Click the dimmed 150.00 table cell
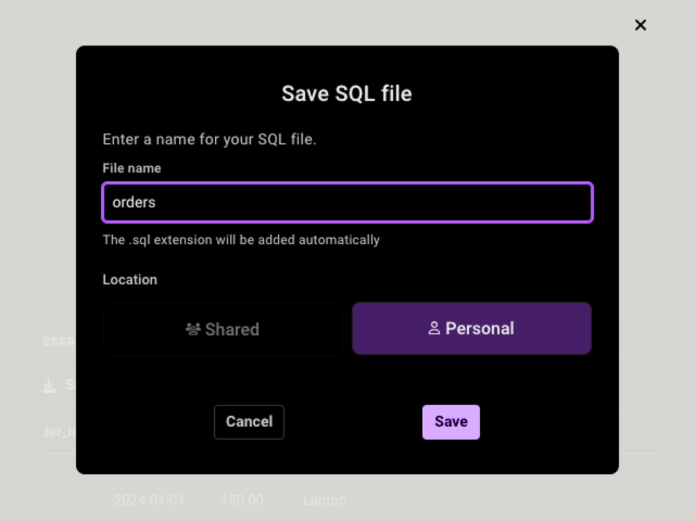This screenshot has height=521, width=695. pyautogui.click(x=242, y=500)
